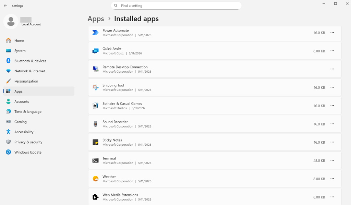Click the Apps breadcrumb link
This screenshot has height=205, width=351.
pos(96,19)
